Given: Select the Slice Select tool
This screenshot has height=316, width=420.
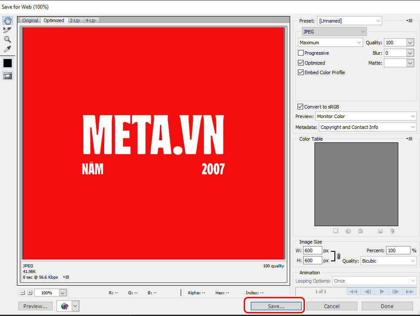Looking at the screenshot, I should click(x=7, y=30).
